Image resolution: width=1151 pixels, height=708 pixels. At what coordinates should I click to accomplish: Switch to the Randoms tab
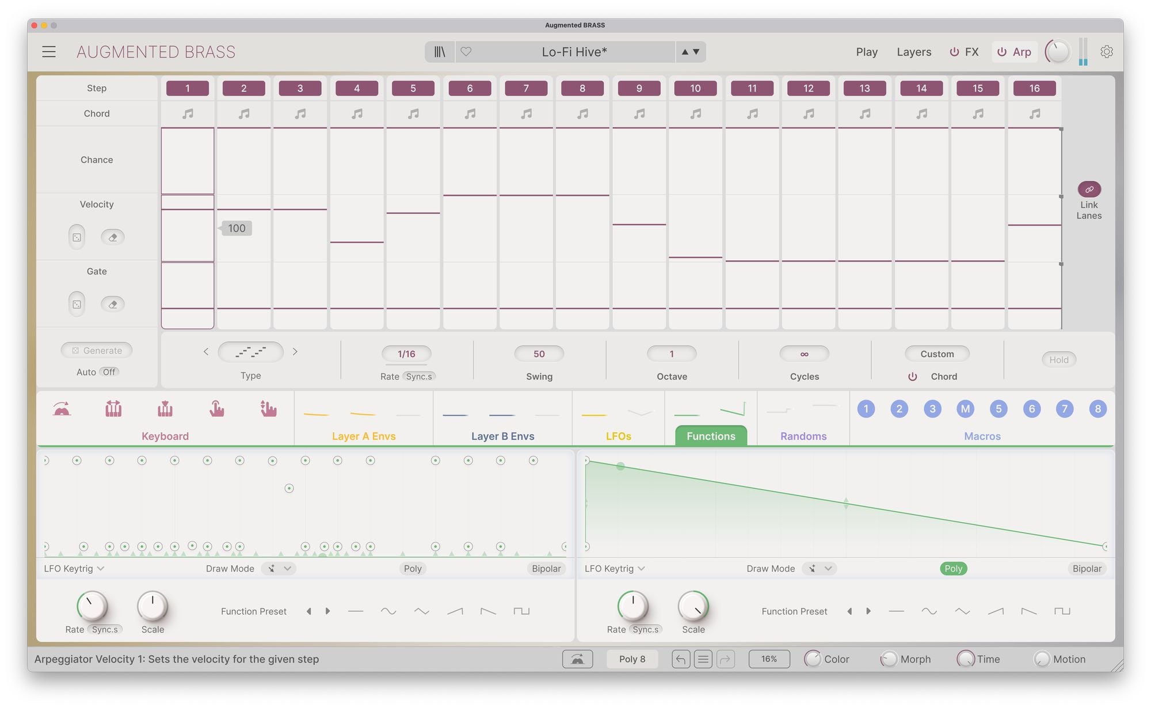coord(803,436)
